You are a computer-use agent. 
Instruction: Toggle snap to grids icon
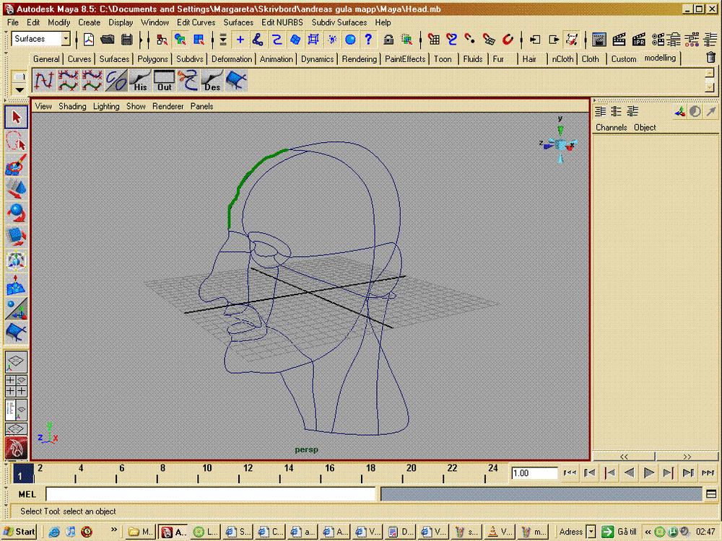pos(433,39)
